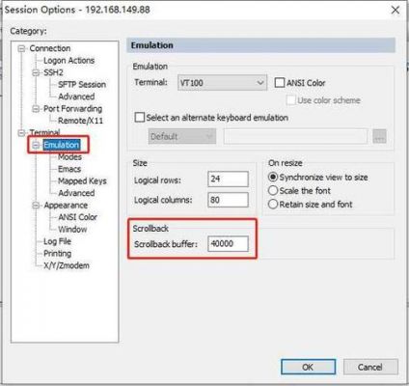Viewport: 409px width, 386px height.
Task: Open Mapped Keys settings
Action: click(x=82, y=181)
